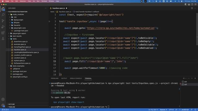Open notifications bell in status bar
The width and height of the screenshot is (198, 111).
coord(195,110)
